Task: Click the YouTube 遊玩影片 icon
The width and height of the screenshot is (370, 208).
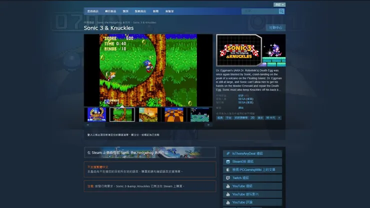Action: click(228, 194)
